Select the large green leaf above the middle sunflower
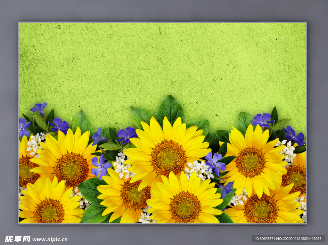The image size is (328, 245). click(170, 109)
